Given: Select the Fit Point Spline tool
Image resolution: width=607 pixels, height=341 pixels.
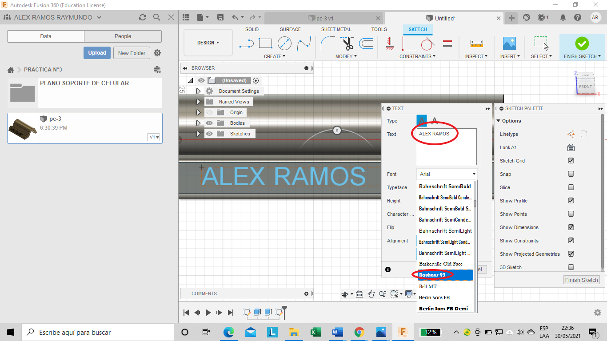Looking at the screenshot, I should pos(304,43).
